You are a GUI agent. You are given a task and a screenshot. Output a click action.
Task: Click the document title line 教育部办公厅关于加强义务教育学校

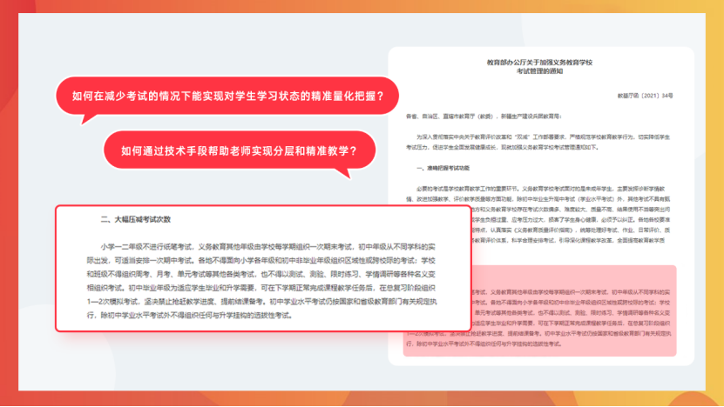pos(539,63)
